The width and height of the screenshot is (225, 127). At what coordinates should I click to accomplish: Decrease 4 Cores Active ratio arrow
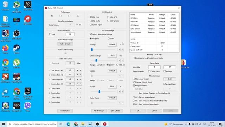(77, 84)
